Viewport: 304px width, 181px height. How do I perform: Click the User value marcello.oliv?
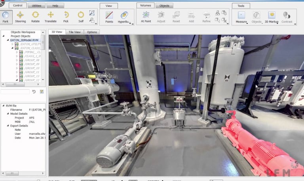(37, 134)
